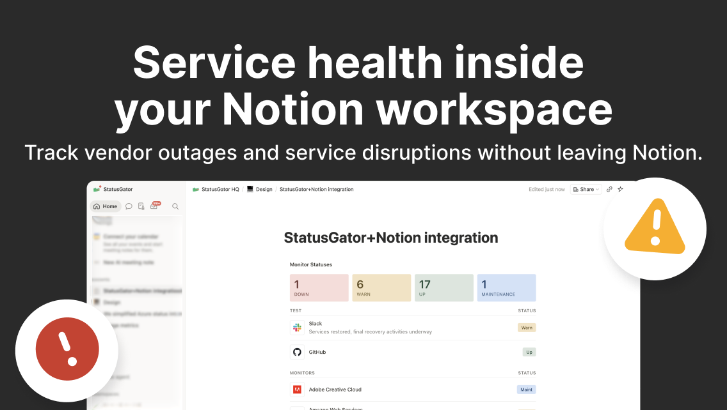Click the page title StatusGator+Notion integration
The width and height of the screenshot is (727, 410).
tap(391, 238)
